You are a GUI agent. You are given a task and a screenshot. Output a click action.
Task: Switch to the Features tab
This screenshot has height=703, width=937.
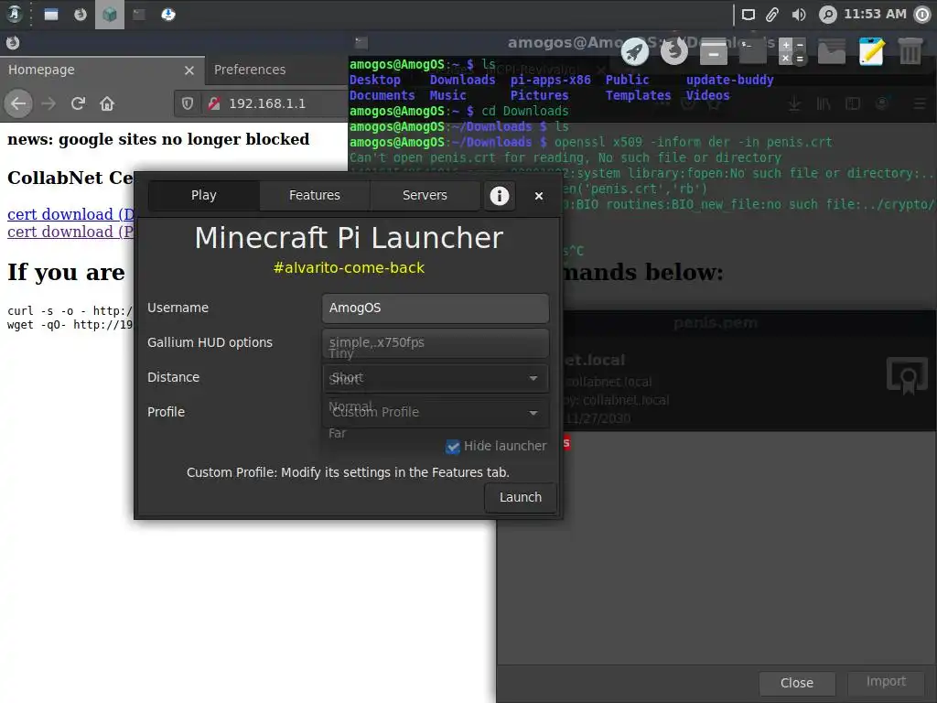tap(315, 196)
